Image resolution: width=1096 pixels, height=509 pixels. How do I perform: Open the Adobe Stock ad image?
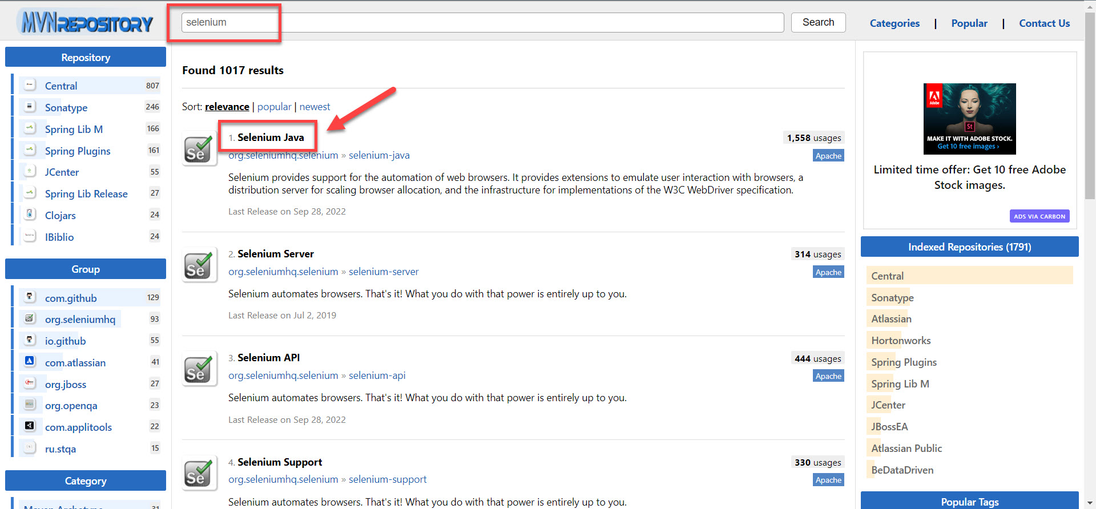coord(969,119)
